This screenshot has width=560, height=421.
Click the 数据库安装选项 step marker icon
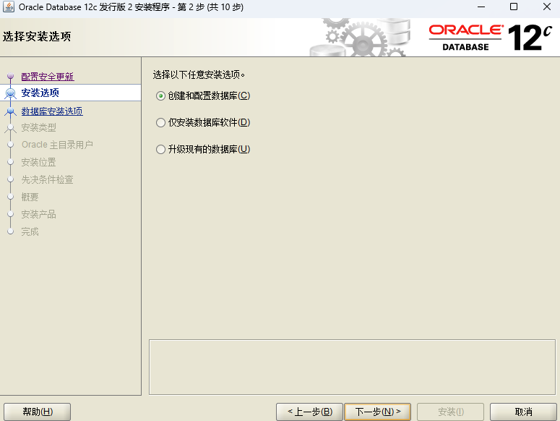coord(10,111)
